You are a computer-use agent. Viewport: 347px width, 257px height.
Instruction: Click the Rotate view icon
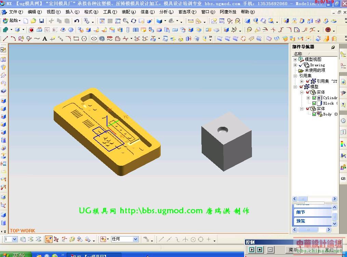tap(133, 21)
